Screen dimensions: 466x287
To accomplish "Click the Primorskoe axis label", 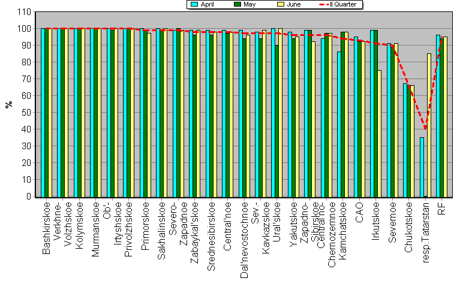I will tap(145, 226).
